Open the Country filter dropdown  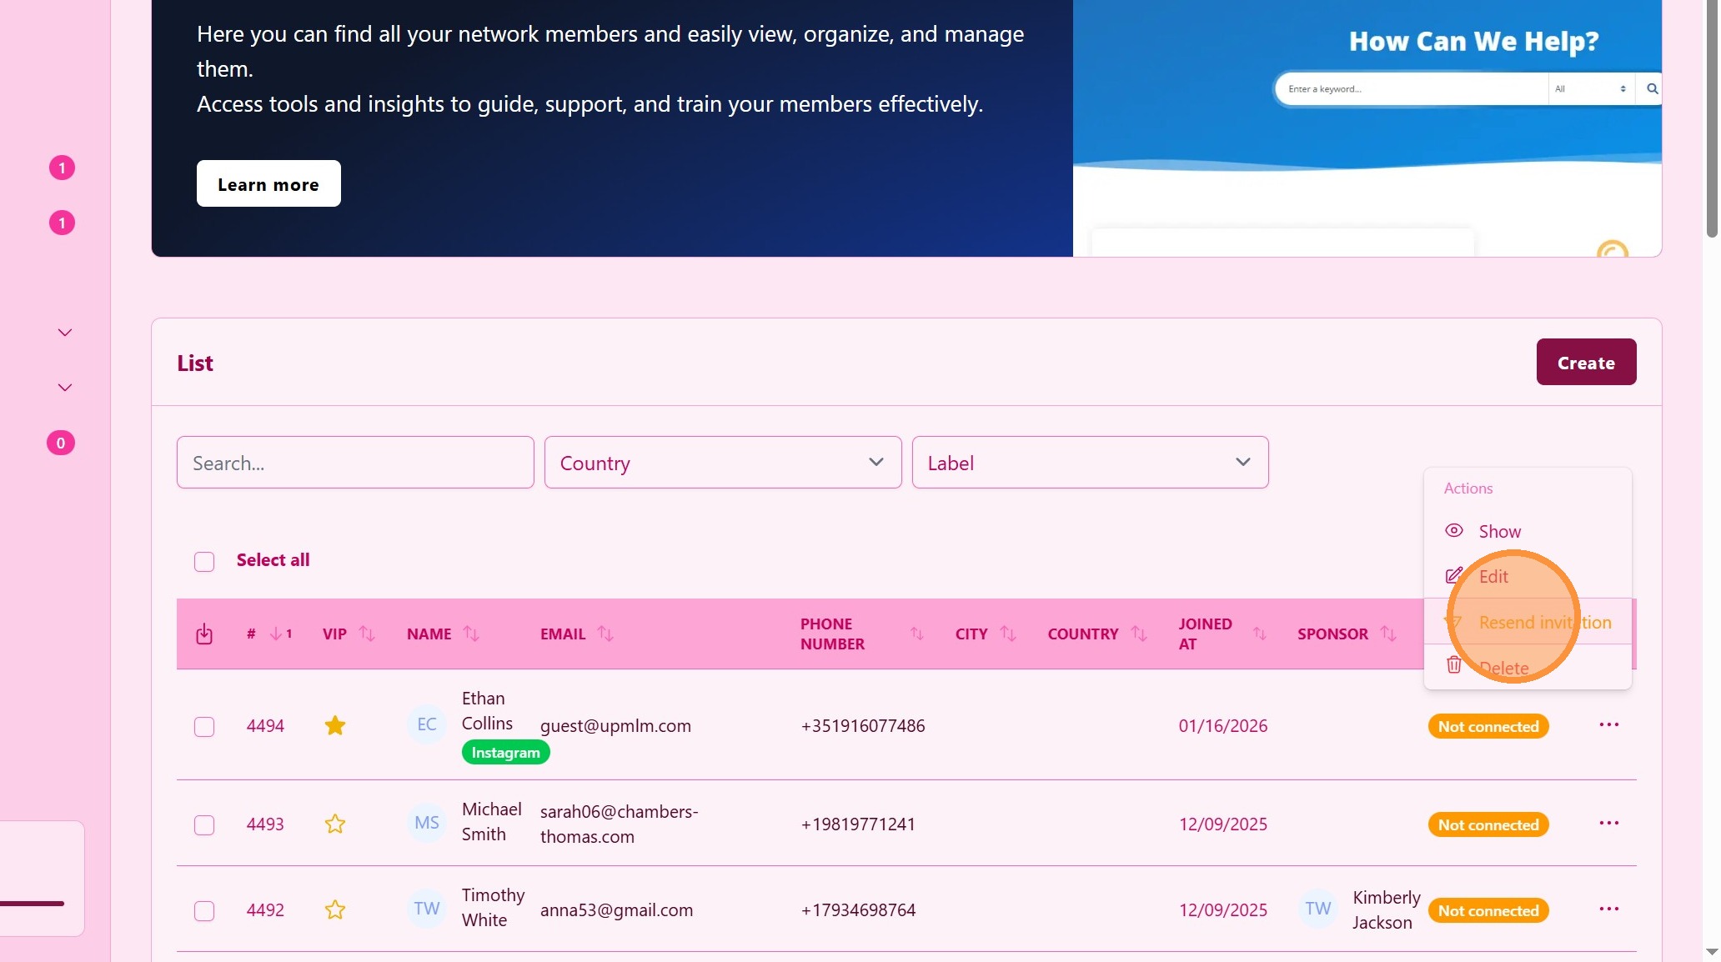pyautogui.click(x=722, y=463)
